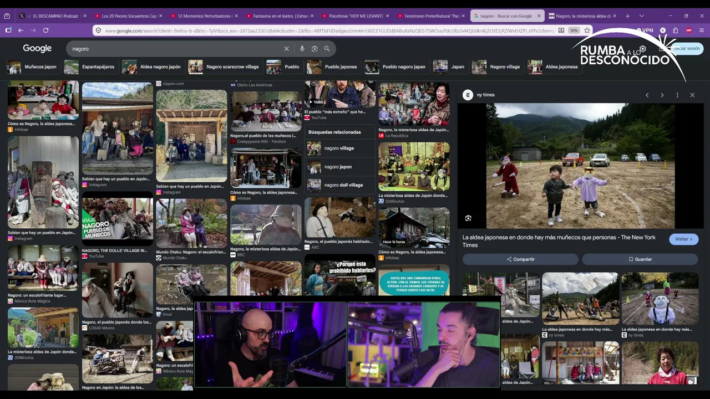Open Mundo Otaku Nagoro image result

click(191, 223)
